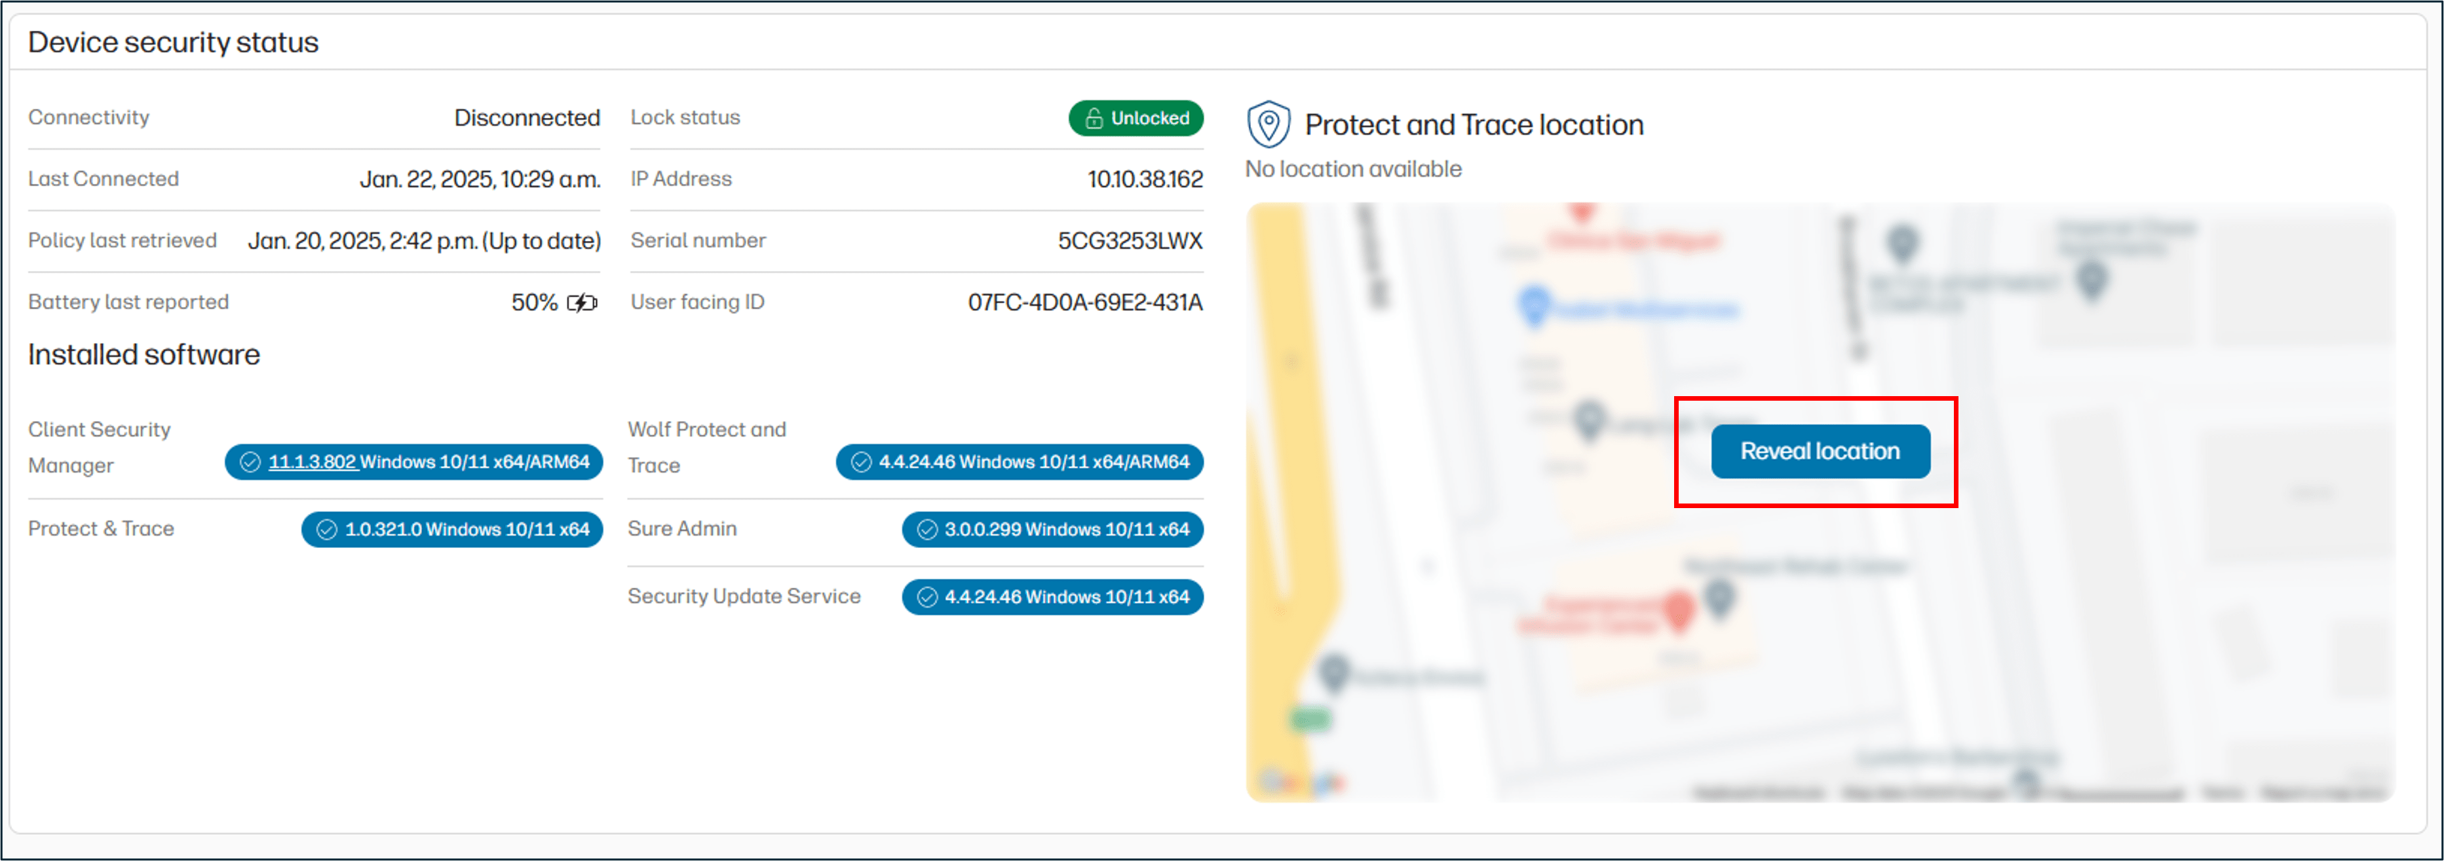Open the 11.1.3.802 version link
2444x861 pixels.
[x=312, y=463]
